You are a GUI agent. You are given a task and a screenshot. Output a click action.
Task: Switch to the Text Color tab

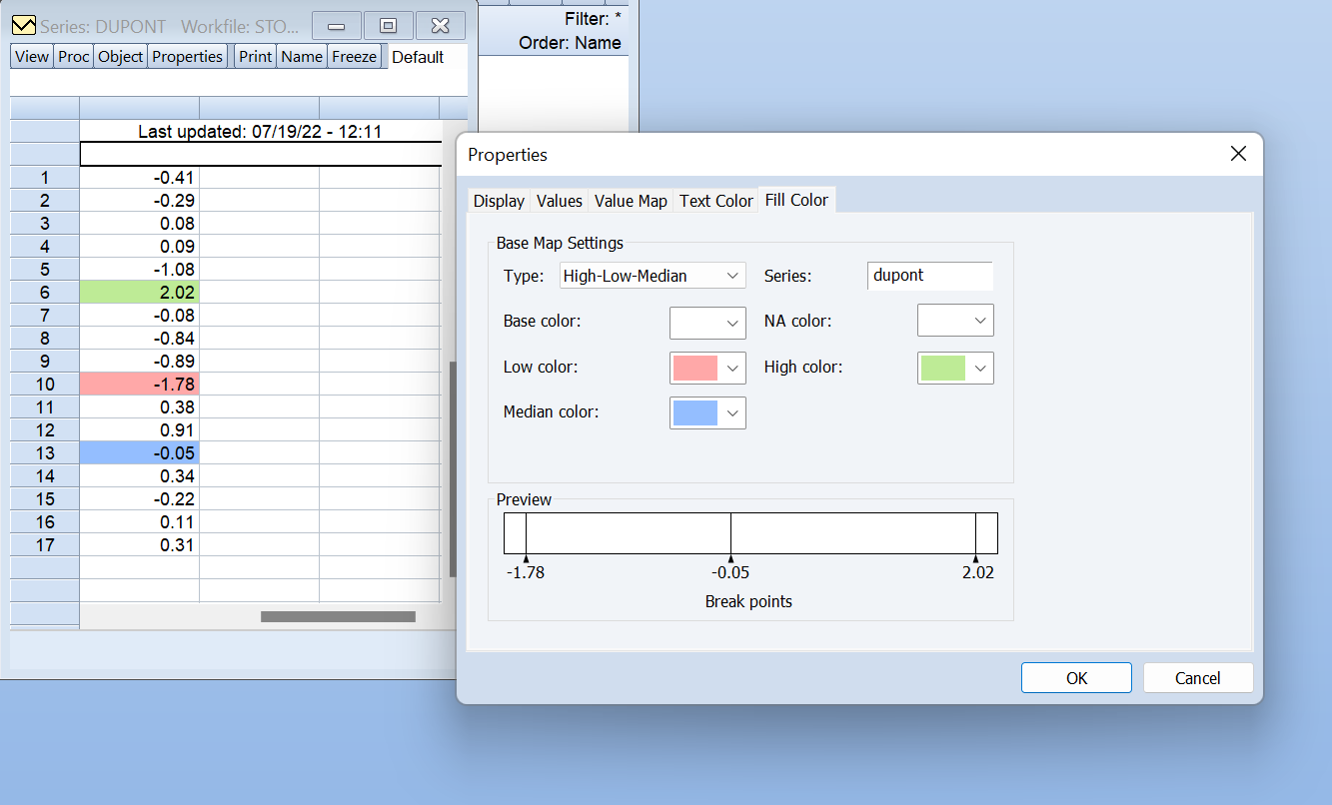(x=715, y=200)
